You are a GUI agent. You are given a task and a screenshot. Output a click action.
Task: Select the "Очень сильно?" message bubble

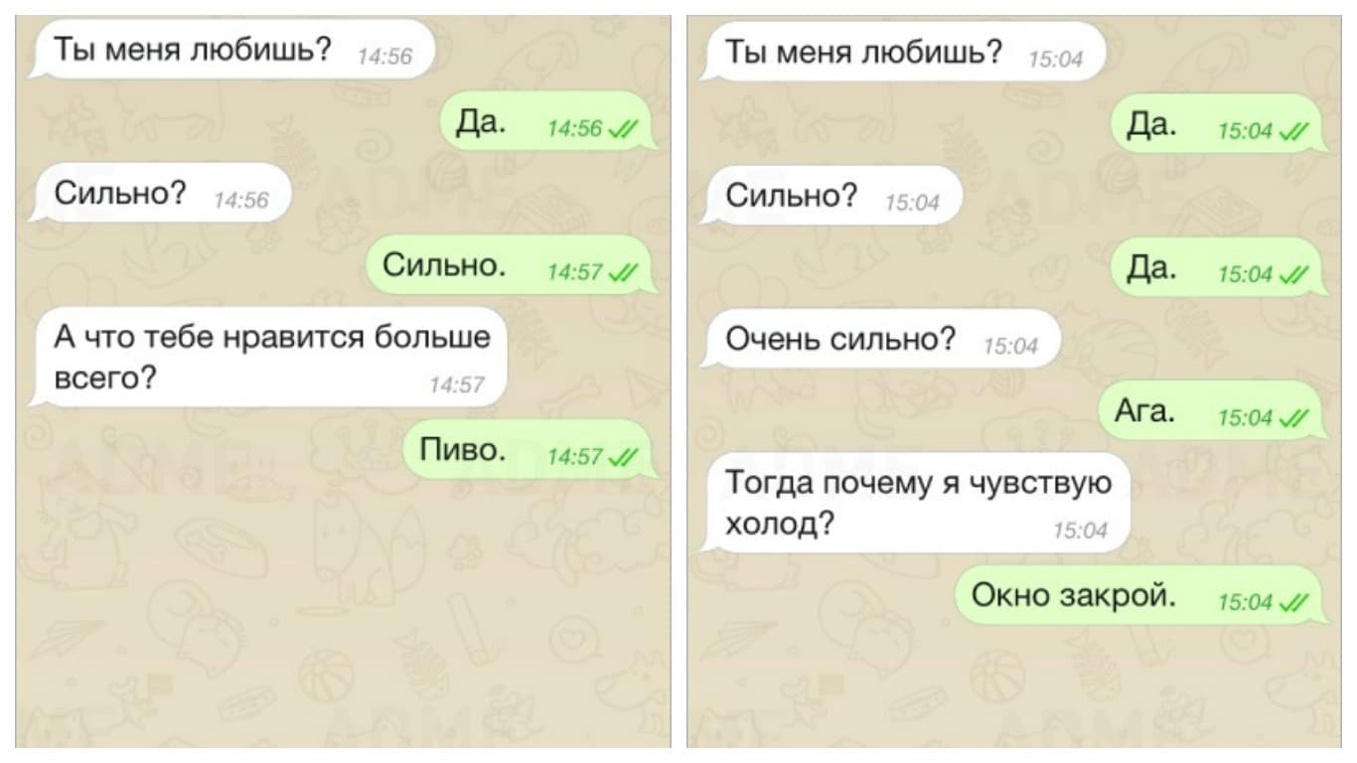[x=880, y=340]
